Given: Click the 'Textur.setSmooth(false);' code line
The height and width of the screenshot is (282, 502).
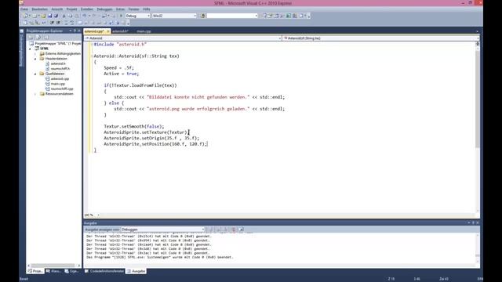Looking at the screenshot, I should click(134, 126).
